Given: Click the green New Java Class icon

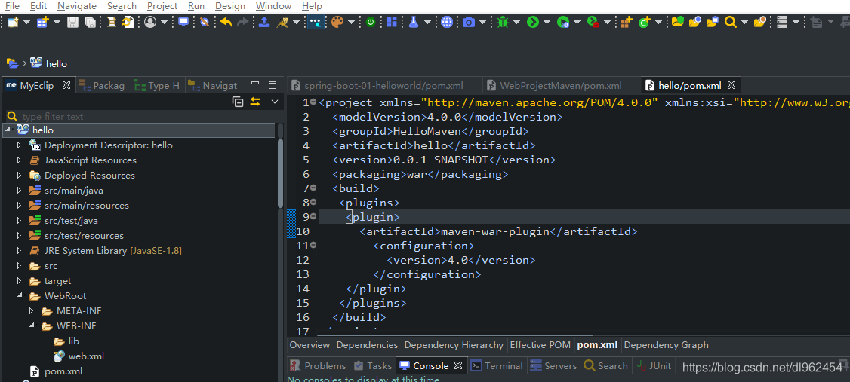Looking at the screenshot, I should [x=645, y=22].
